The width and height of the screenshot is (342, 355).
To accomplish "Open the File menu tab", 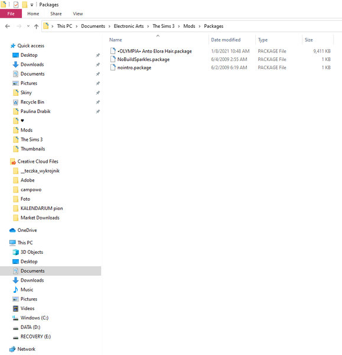I will (11, 14).
